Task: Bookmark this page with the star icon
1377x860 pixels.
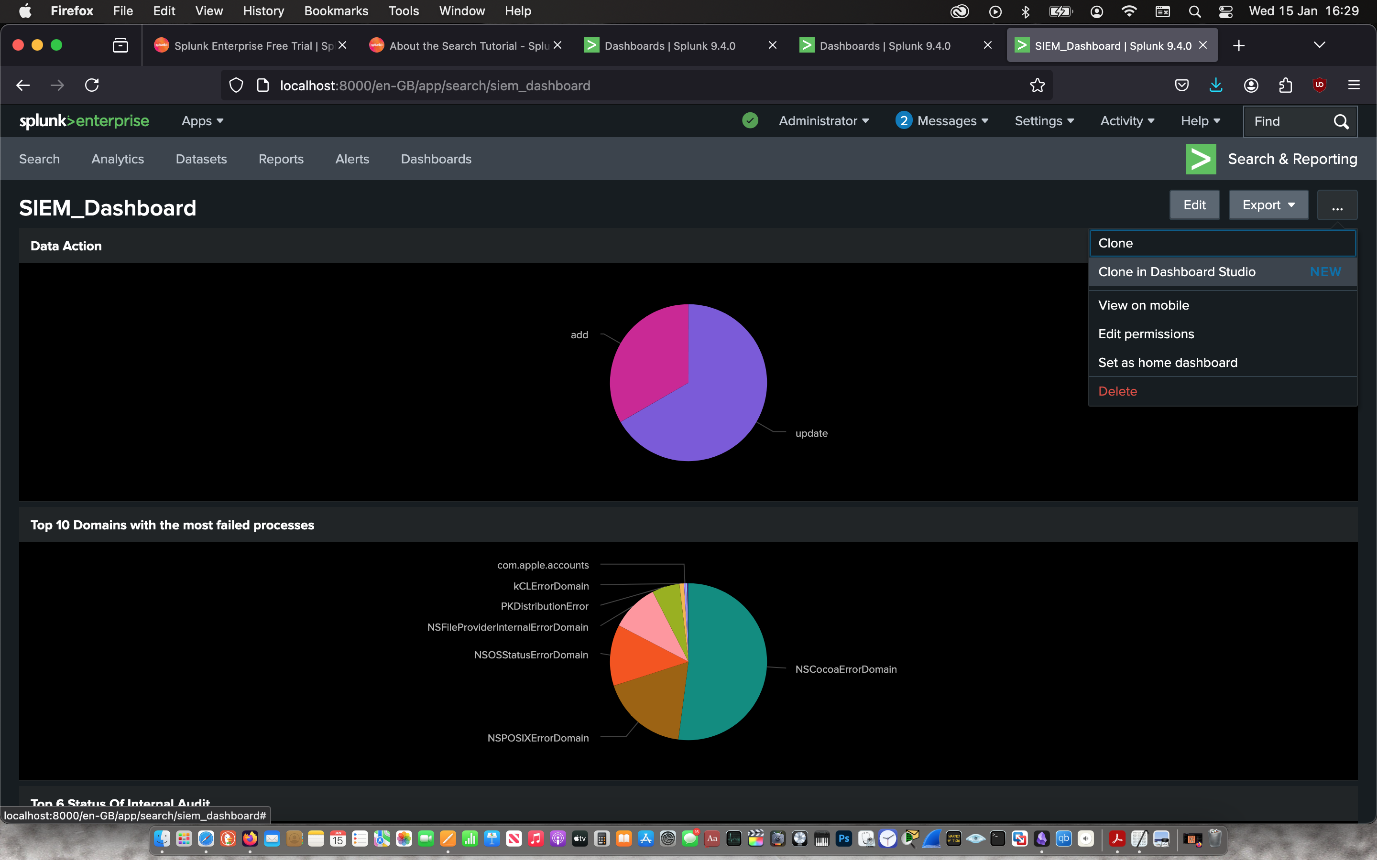Action: [1037, 86]
